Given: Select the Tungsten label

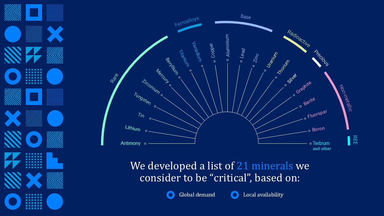Looking at the screenshot, I should pyautogui.click(x=142, y=98).
